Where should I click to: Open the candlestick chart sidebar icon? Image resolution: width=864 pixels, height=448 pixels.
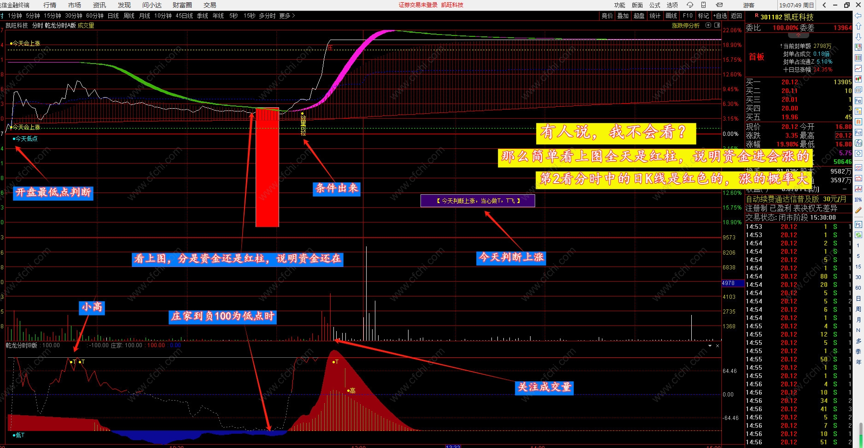click(x=858, y=79)
